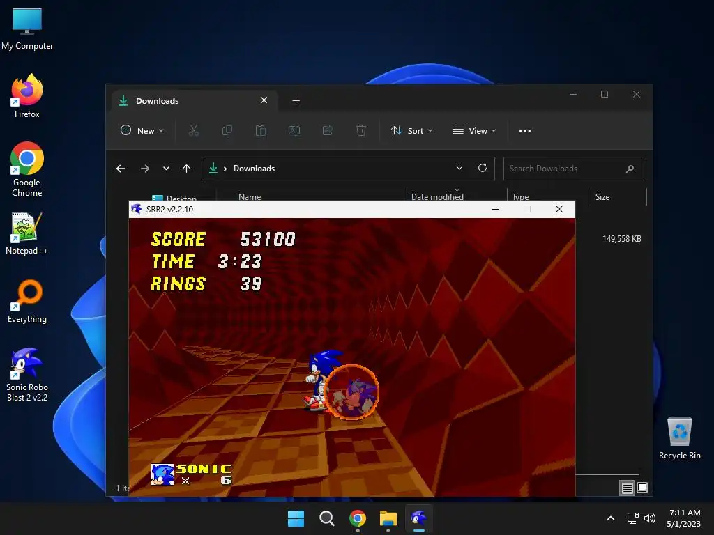Viewport: 714px width, 535px height.
Task: Click the Search Downloads field
Action: coord(573,169)
